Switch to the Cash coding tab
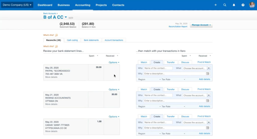 pos(72,40)
